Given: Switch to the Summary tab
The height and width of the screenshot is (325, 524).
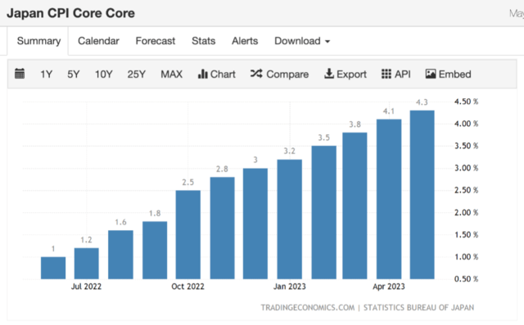Looking at the screenshot, I should [x=38, y=41].
